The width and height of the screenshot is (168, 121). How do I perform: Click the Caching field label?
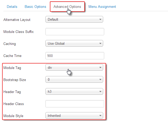coord(9,44)
